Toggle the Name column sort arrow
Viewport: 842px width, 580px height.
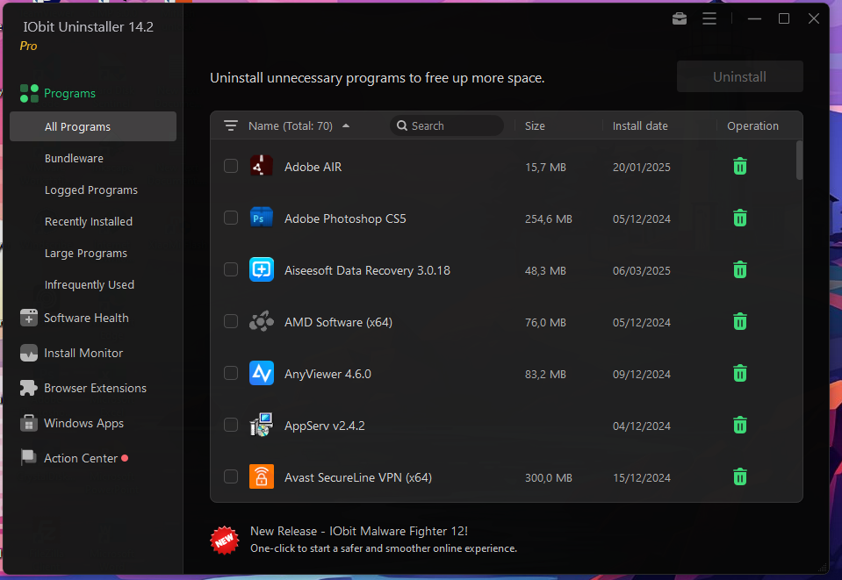point(346,125)
